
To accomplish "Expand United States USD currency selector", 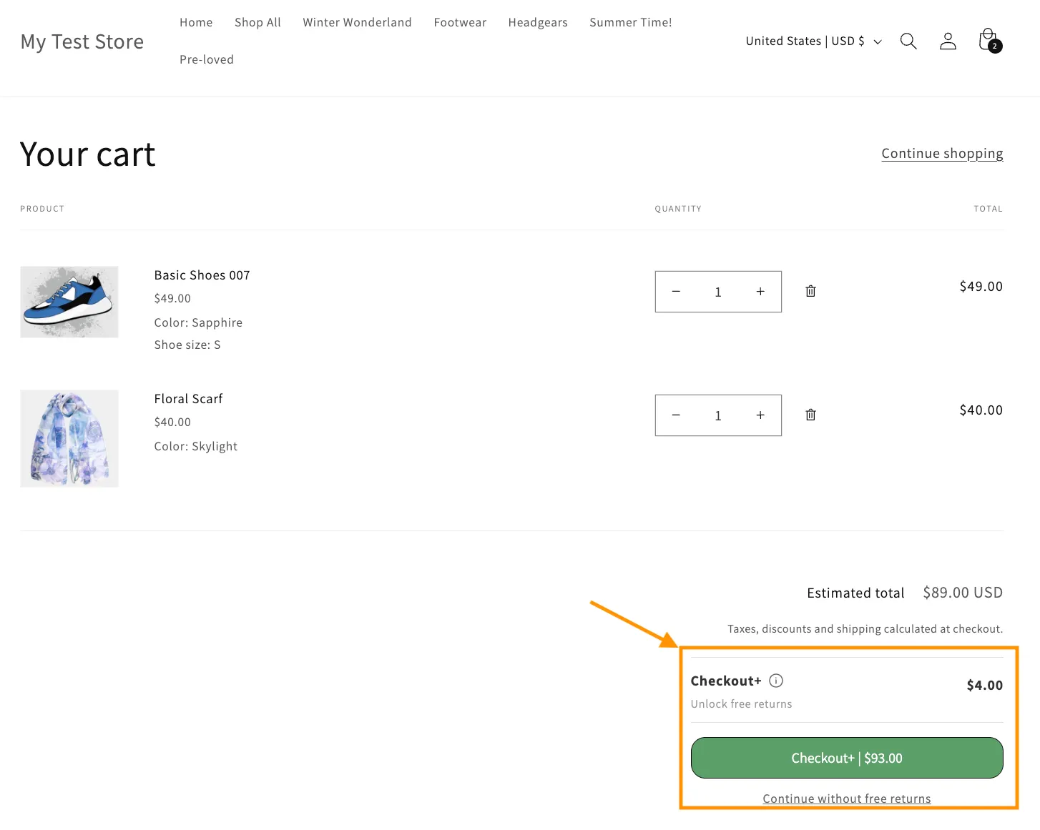I will pos(813,41).
